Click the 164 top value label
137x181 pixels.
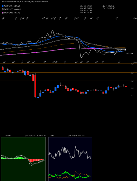point(52,18)
